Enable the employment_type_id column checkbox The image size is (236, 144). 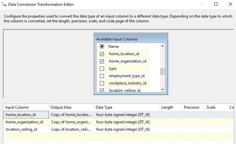[x=102, y=76]
